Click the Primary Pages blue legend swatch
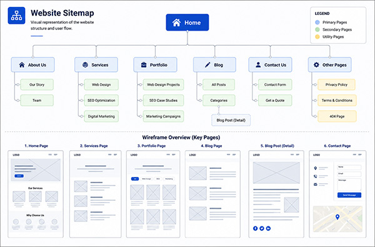 click(317, 23)
